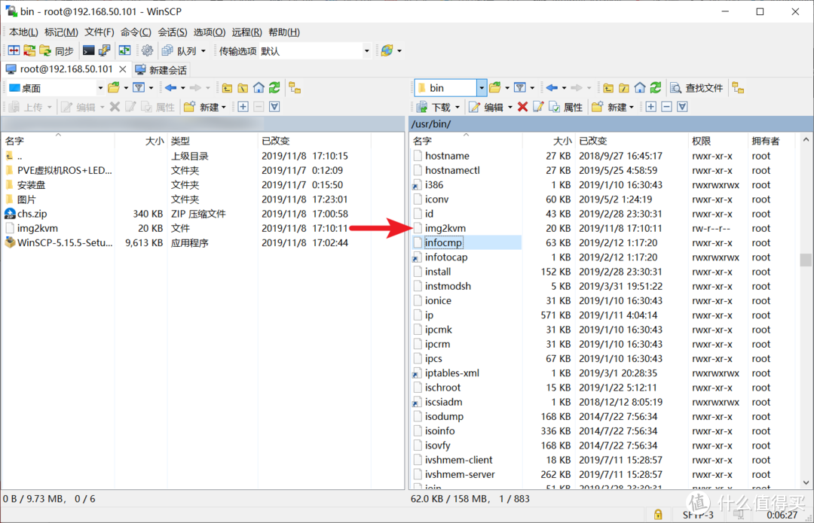
Task: Expand the remote path bin combo box
Action: tap(482, 87)
